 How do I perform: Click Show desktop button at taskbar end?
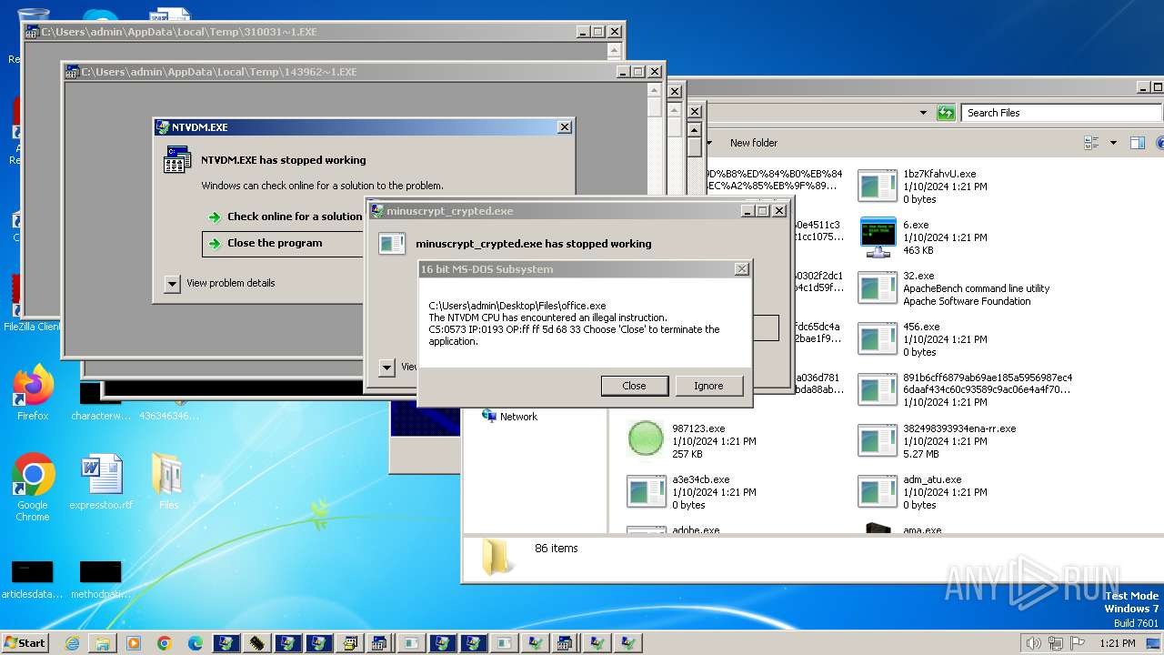tap(1153, 643)
